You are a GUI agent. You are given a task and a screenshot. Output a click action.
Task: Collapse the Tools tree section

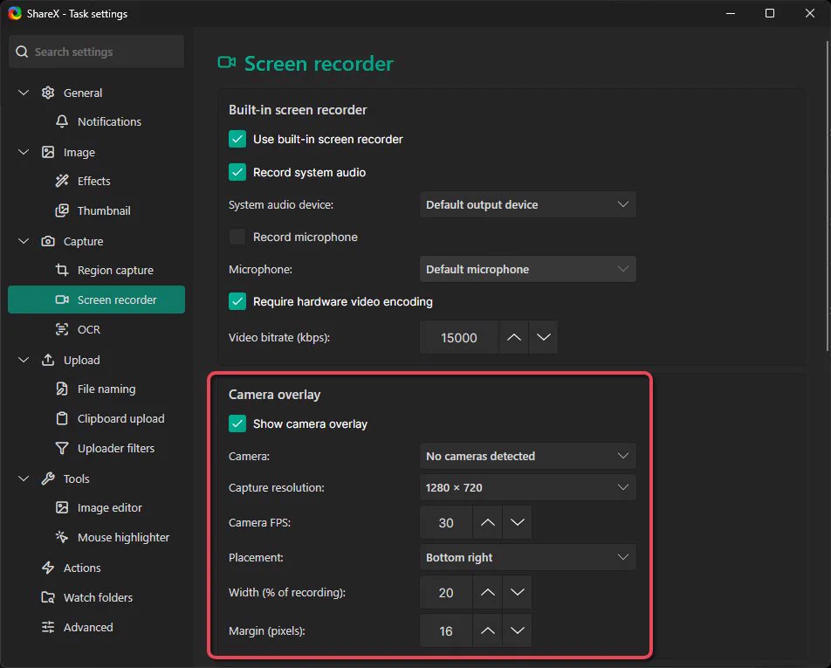point(24,479)
